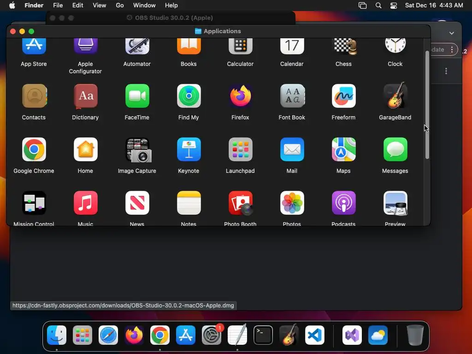Select the News app icon
Image resolution: width=472 pixels, height=354 pixels.
coord(137,203)
